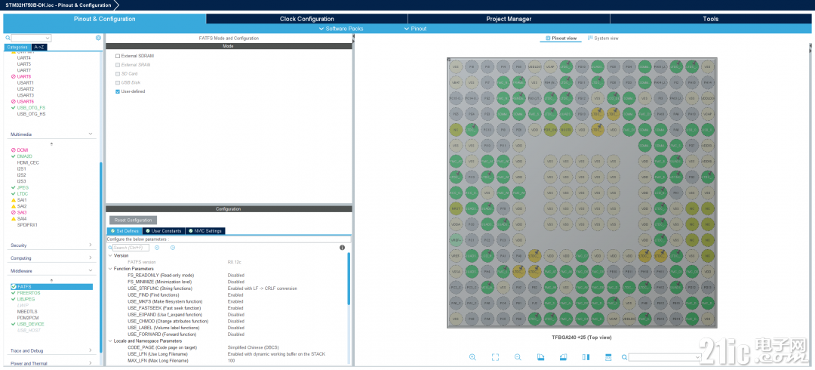Rotate the chip clockwise icon
815x370 pixels.
coord(540,357)
